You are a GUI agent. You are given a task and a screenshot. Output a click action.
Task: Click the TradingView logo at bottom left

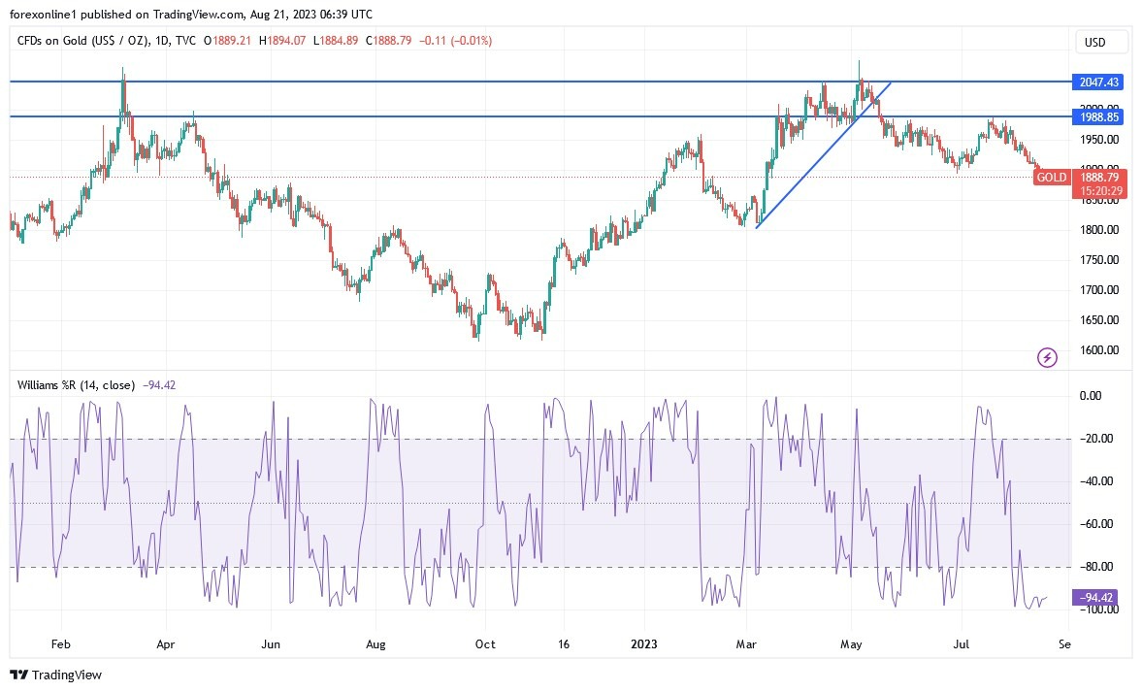click(54, 675)
